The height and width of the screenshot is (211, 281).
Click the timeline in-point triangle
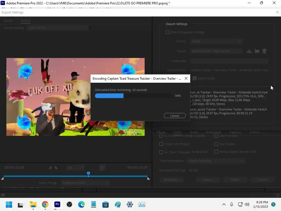(x=2, y=179)
